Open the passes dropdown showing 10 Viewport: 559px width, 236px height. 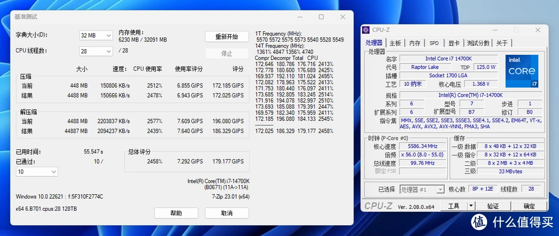coord(37,171)
